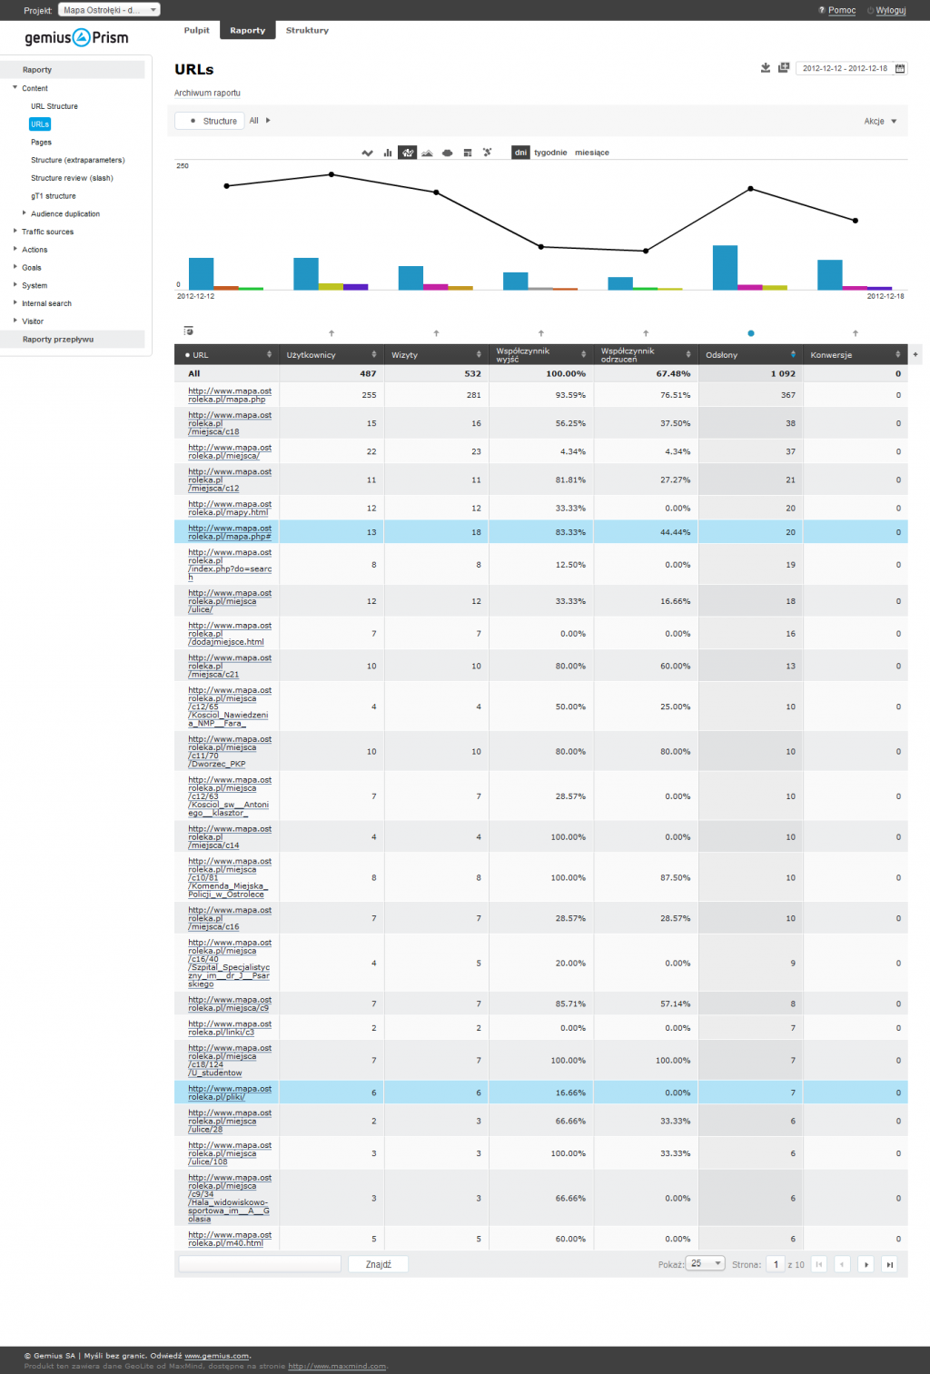Image resolution: width=930 pixels, height=1374 pixels.
Task: Select the line chart type icon
Action: pos(367,153)
